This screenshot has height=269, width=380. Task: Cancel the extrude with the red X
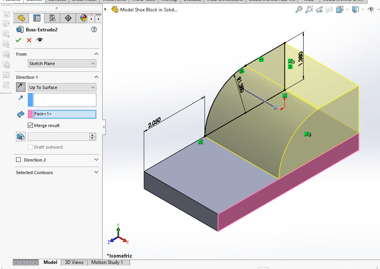pyautogui.click(x=29, y=40)
